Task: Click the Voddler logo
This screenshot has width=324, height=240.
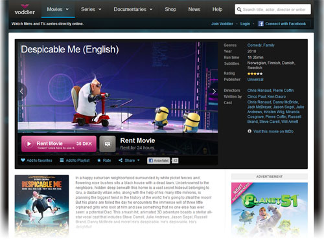Action: 25,10
